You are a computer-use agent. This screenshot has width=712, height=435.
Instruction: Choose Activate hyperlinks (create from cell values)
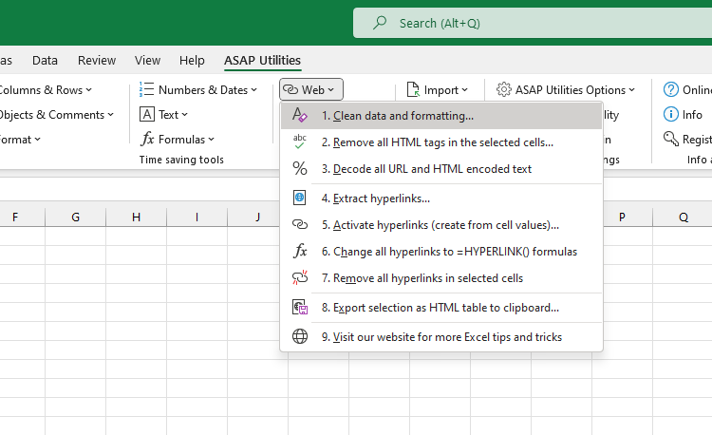[440, 225]
